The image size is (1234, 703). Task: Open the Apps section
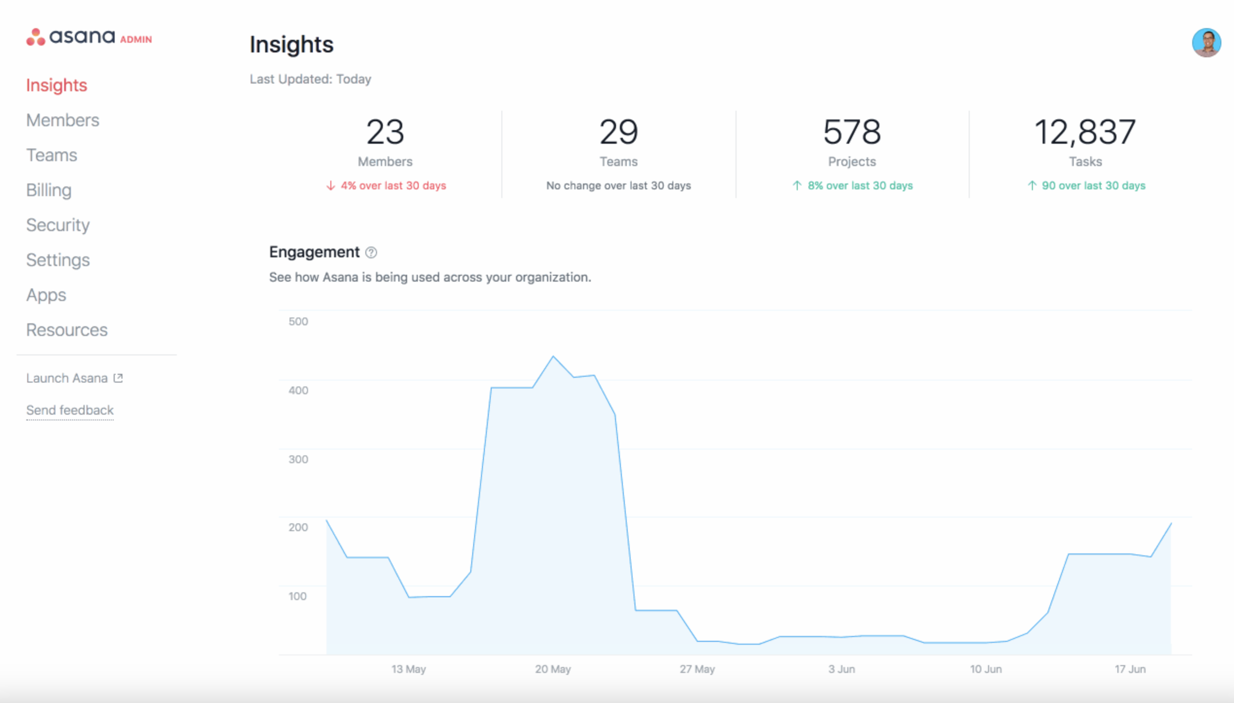[46, 295]
